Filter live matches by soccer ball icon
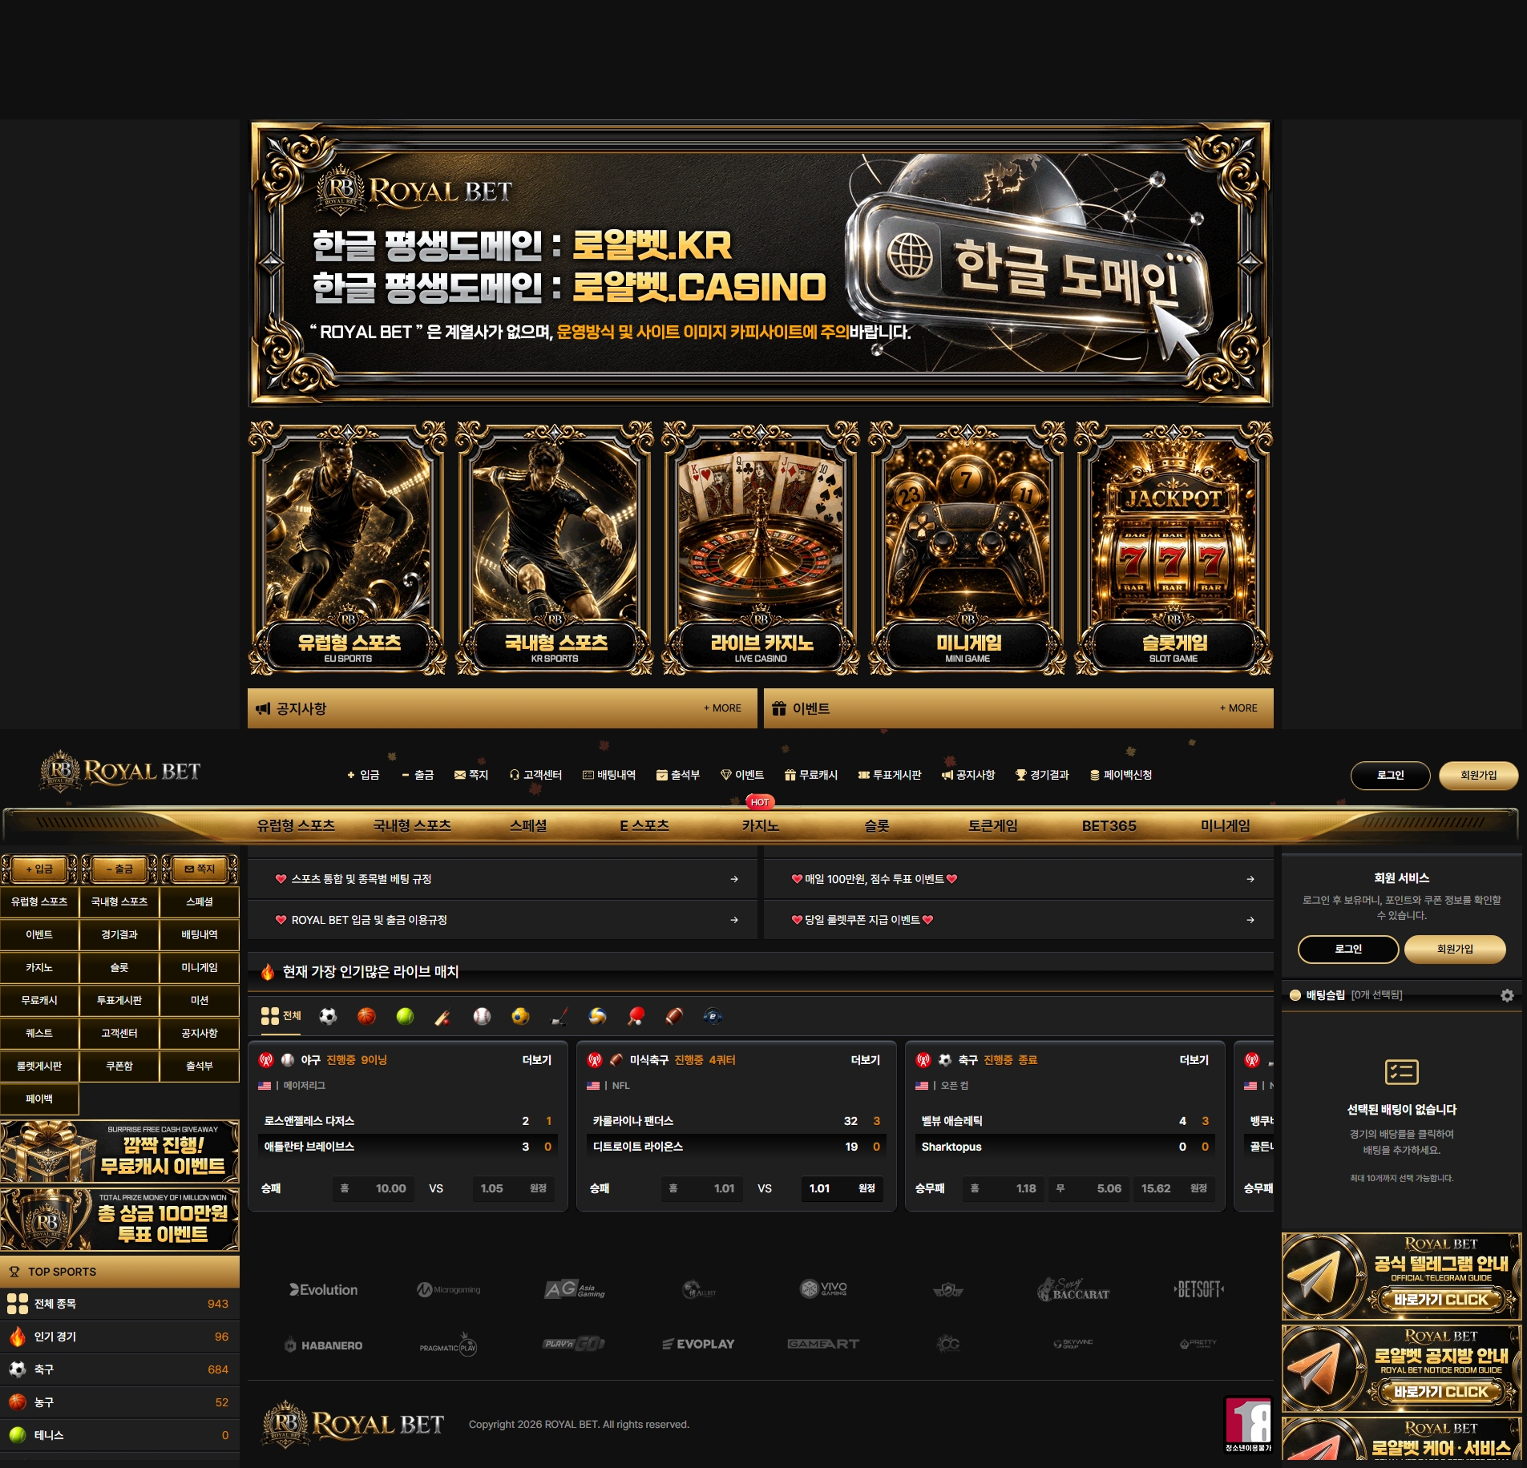 (x=328, y=1016)
